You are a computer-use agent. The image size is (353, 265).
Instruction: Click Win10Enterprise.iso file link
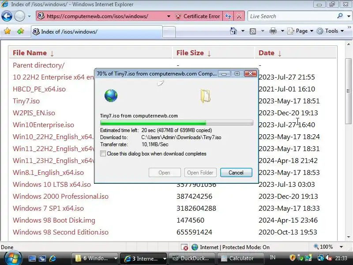[x=43, y=125]
